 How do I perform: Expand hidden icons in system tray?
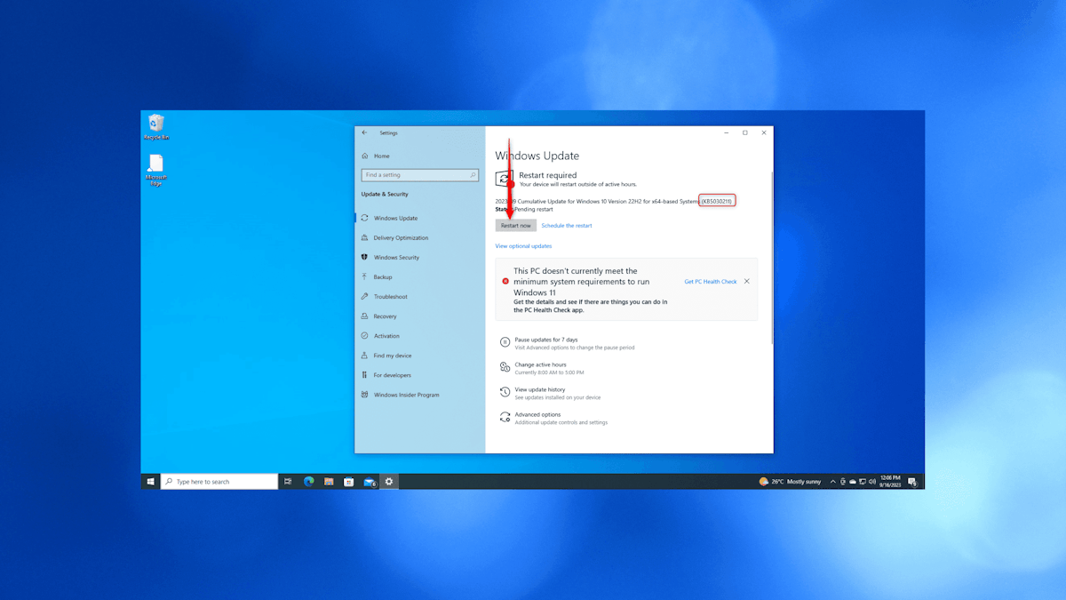pos(831,481)
